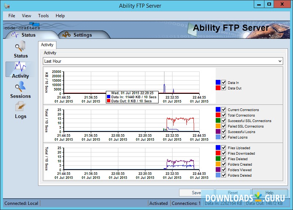Toggle Folders Viewed checkbox
Image resolution: width=293 pixels, height=210 pixels.
click(224, 170)
